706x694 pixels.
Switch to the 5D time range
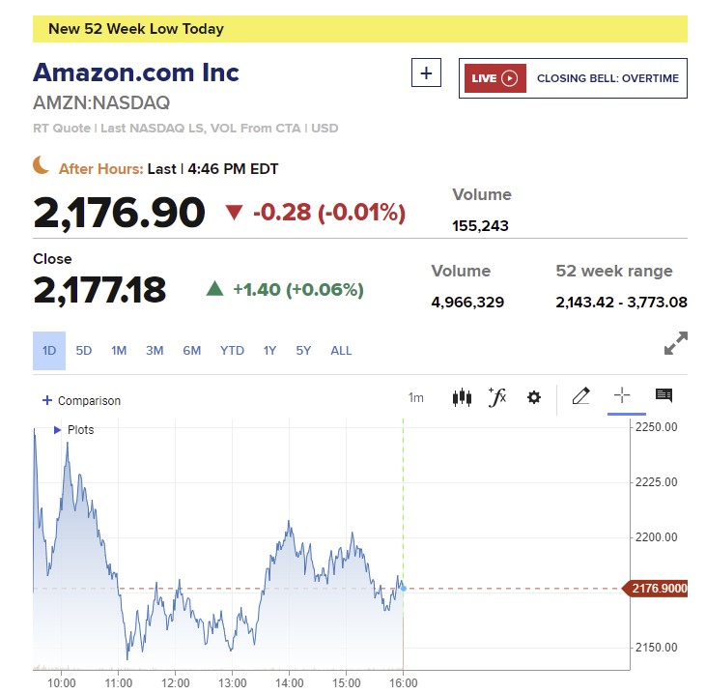(84, 351)
